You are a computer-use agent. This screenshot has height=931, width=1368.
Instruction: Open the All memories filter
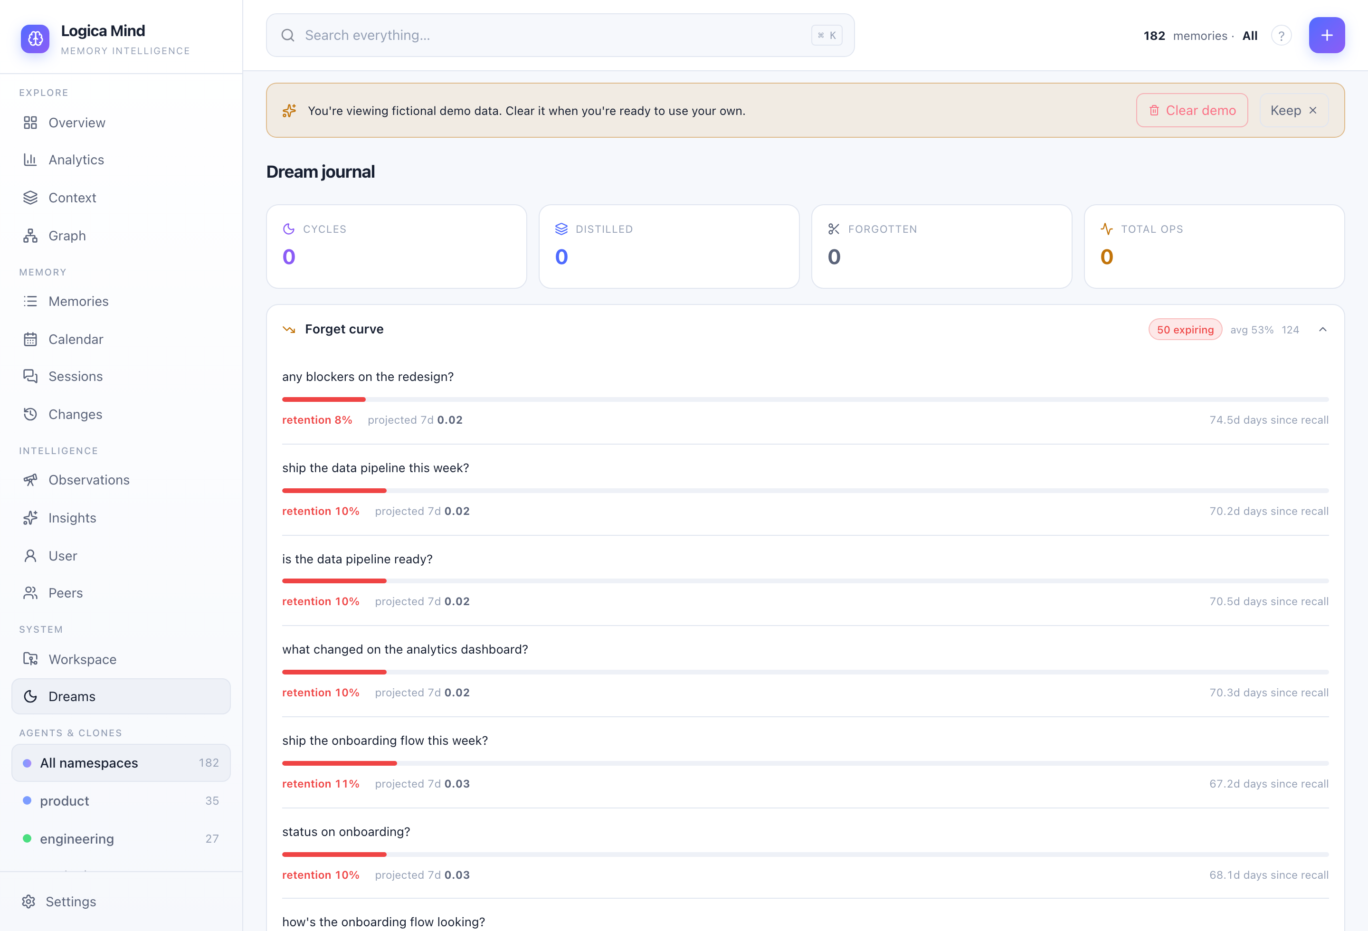(1250, 36)
